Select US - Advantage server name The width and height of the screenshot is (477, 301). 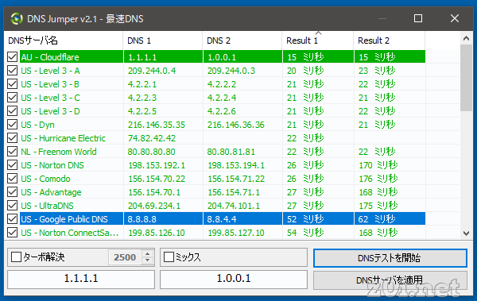pos(51,192)
